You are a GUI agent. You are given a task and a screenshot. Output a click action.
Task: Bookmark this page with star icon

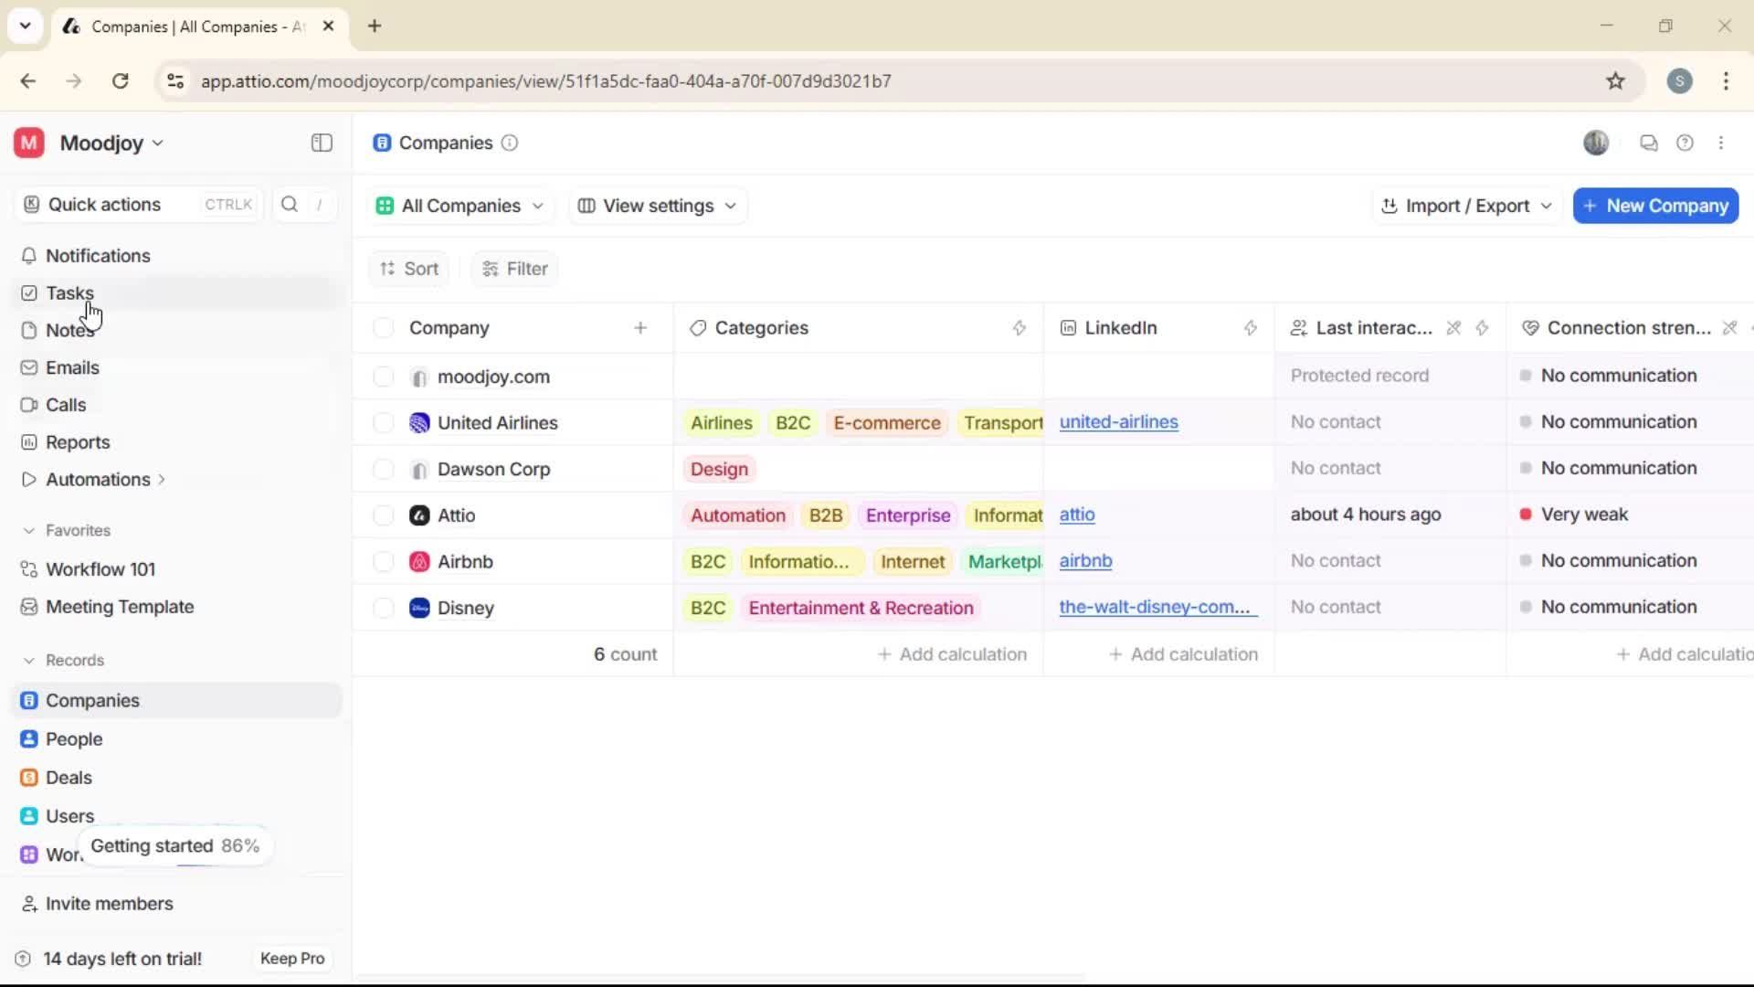click(x=1615, y=81)
